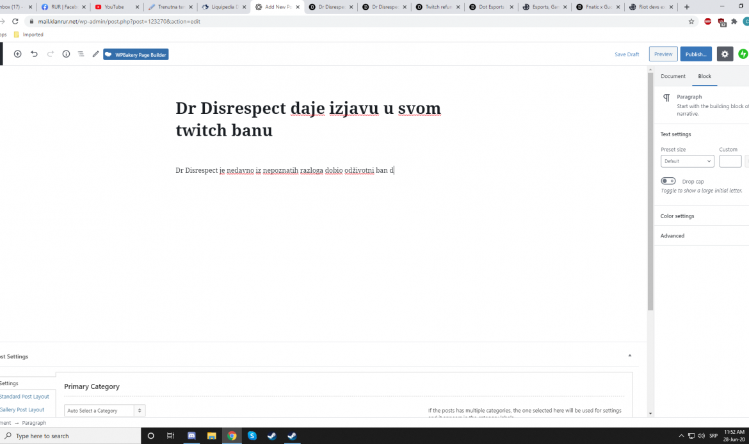This screenshot has width=749, height=444.
Task: Click the Save Draft link
Action: (627, 54)
